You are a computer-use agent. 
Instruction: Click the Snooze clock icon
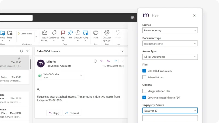tap(78, 33)
